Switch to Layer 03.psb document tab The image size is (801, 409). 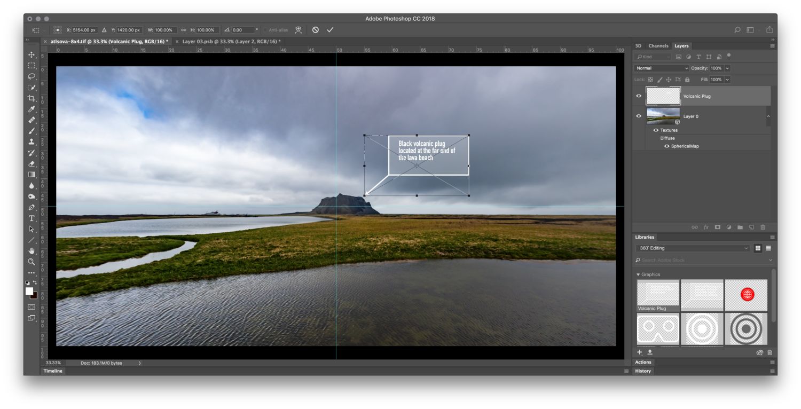(231, 41)
